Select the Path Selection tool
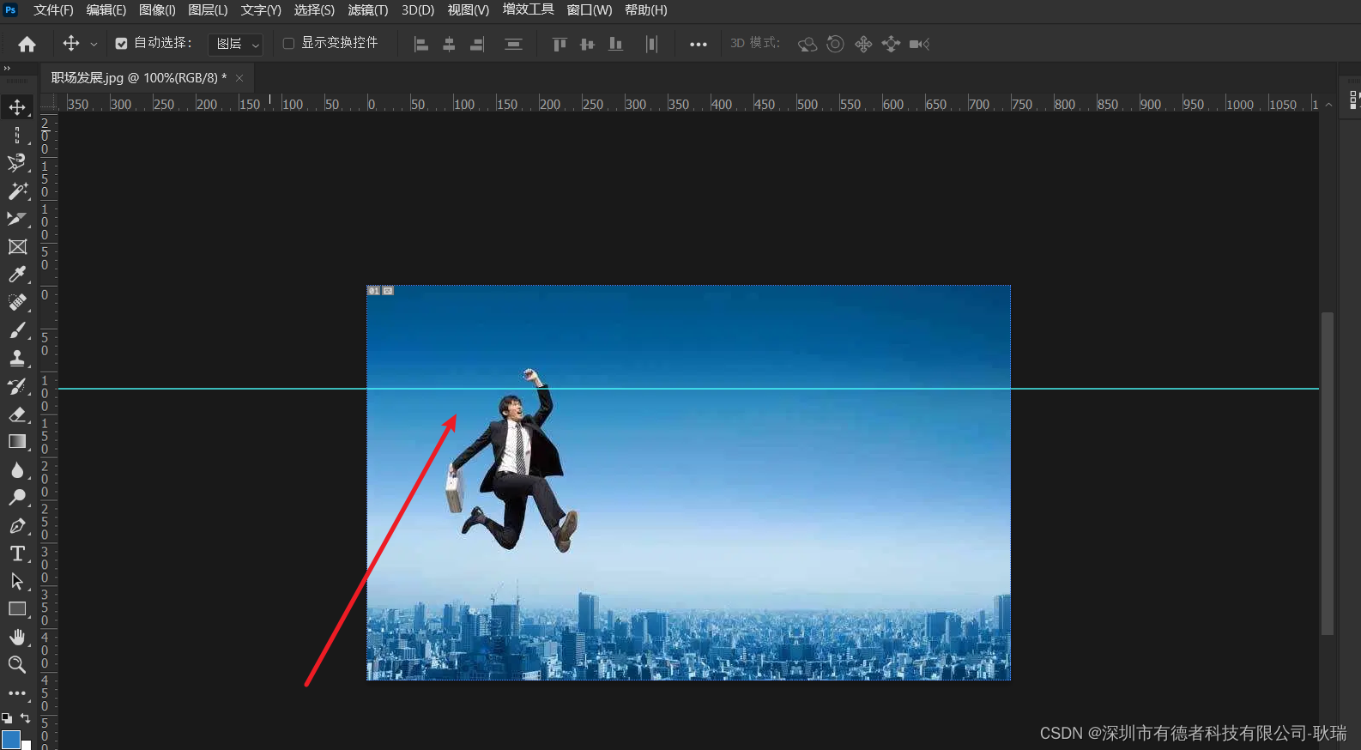 (x=17, y=581)
